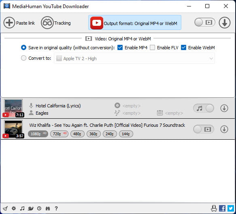236x214 pixels.
Task: Select 1080p HD quality
Action: pos(38,134)
